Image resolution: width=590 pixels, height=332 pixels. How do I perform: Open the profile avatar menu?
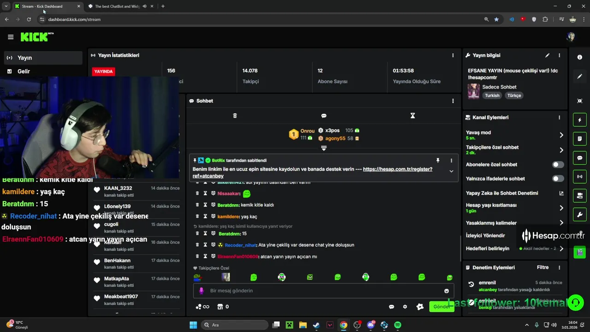[x=571, y=37]
